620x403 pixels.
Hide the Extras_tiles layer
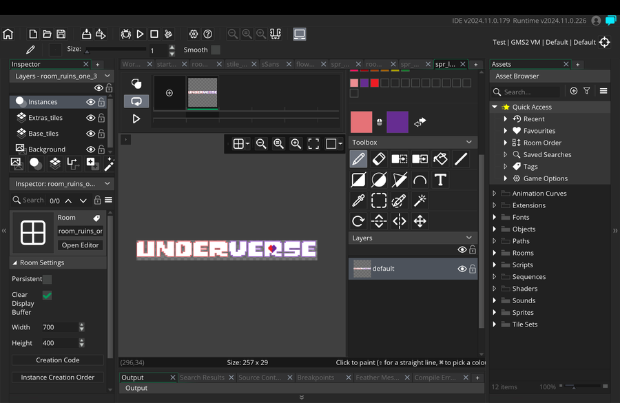click(90, 118)
